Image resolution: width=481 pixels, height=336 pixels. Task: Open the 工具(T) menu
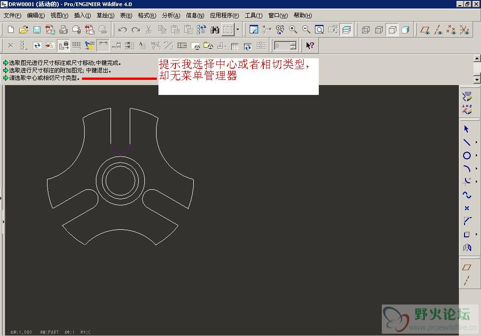254,16
